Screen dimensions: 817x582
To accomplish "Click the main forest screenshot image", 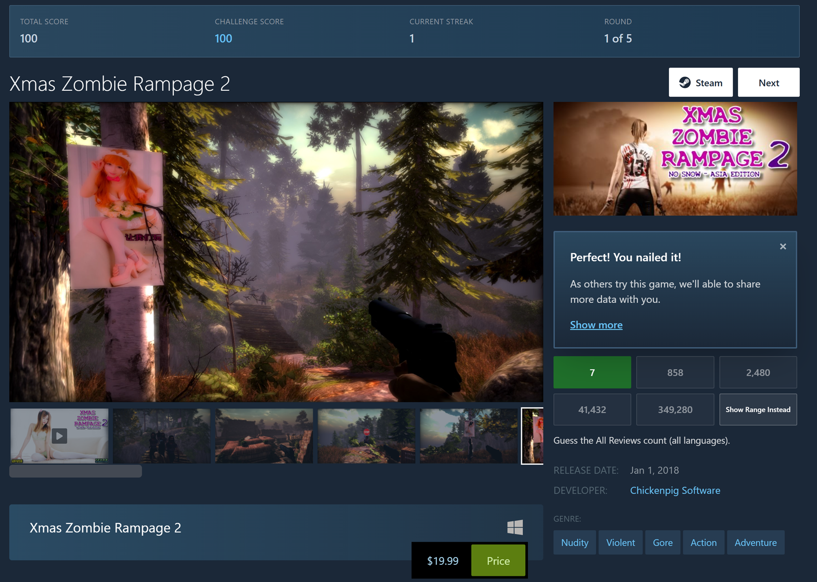I will pos(276,252).
